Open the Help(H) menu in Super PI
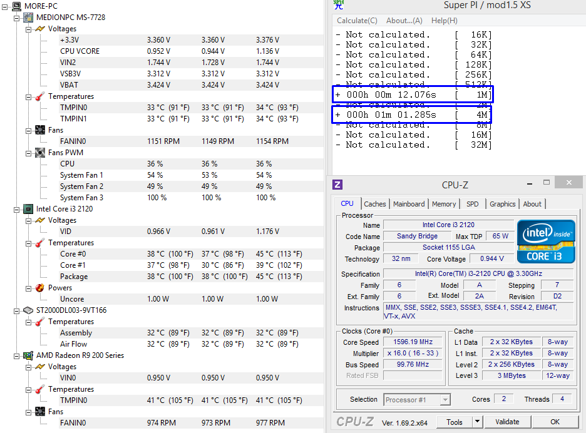 point(444,21)
